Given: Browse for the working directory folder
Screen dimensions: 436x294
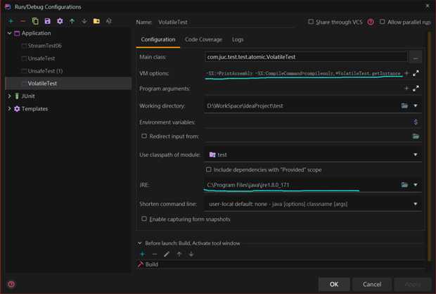Looking at the screenshot, I should (404, 106).
